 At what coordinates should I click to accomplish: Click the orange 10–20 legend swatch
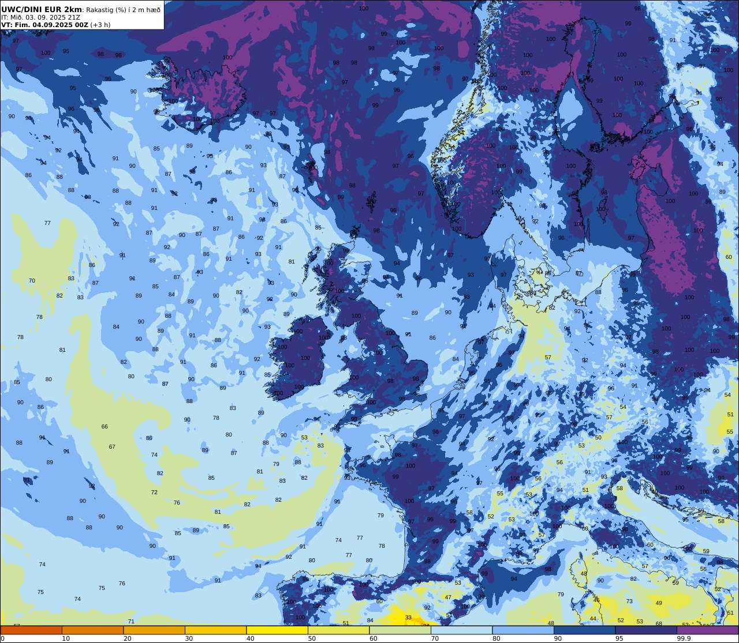click(92, 630)
